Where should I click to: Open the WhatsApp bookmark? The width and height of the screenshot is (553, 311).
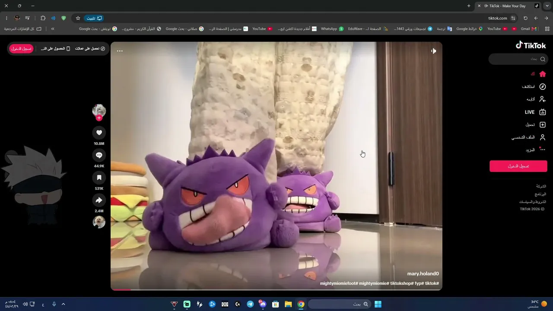332,29
